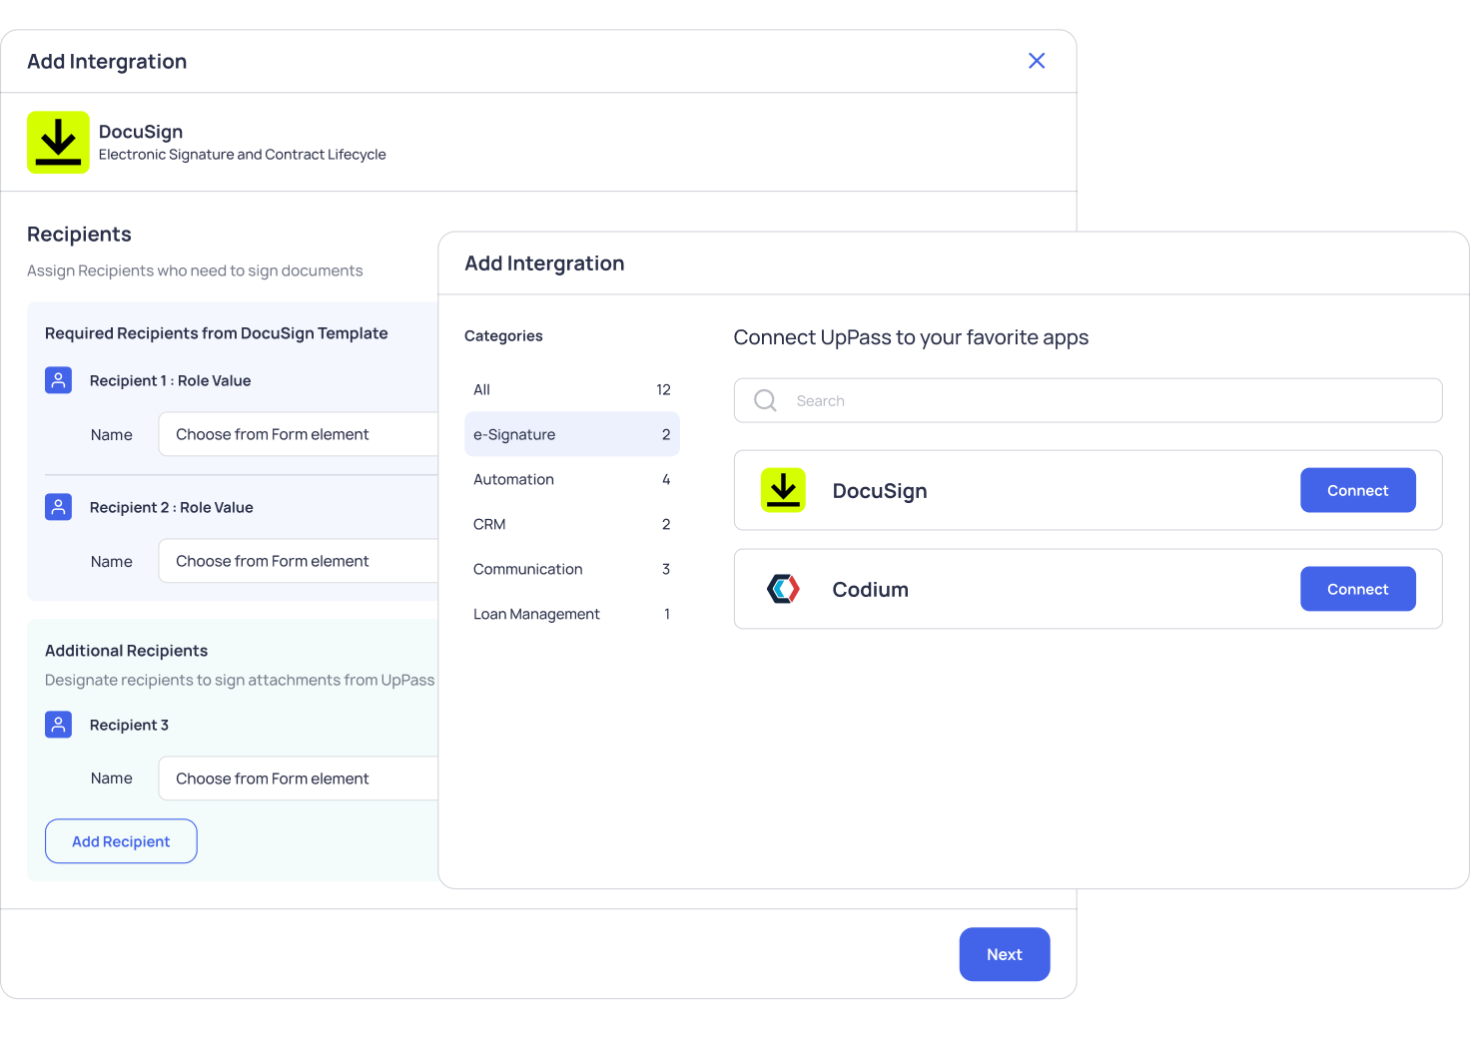Viewport: 1470px width, 1038px height.
Task: Choose the Loan Management category
Action: pyautogui.click(x=571, y=614)
